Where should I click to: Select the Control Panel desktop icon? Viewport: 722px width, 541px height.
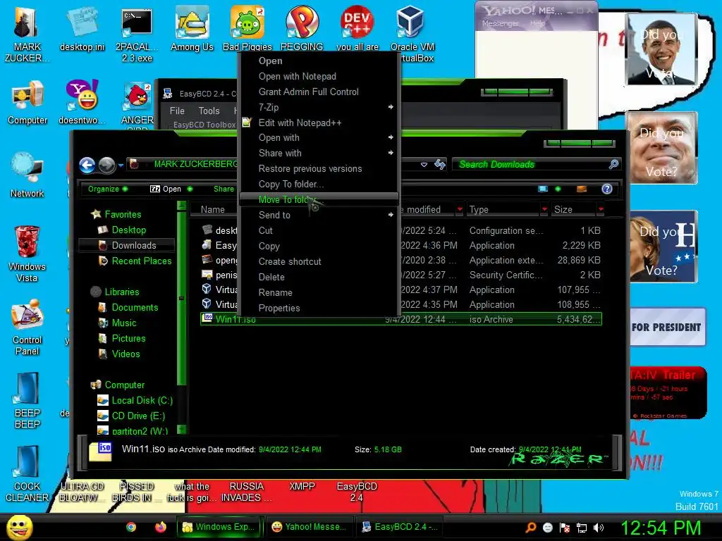tap(27, 328)
